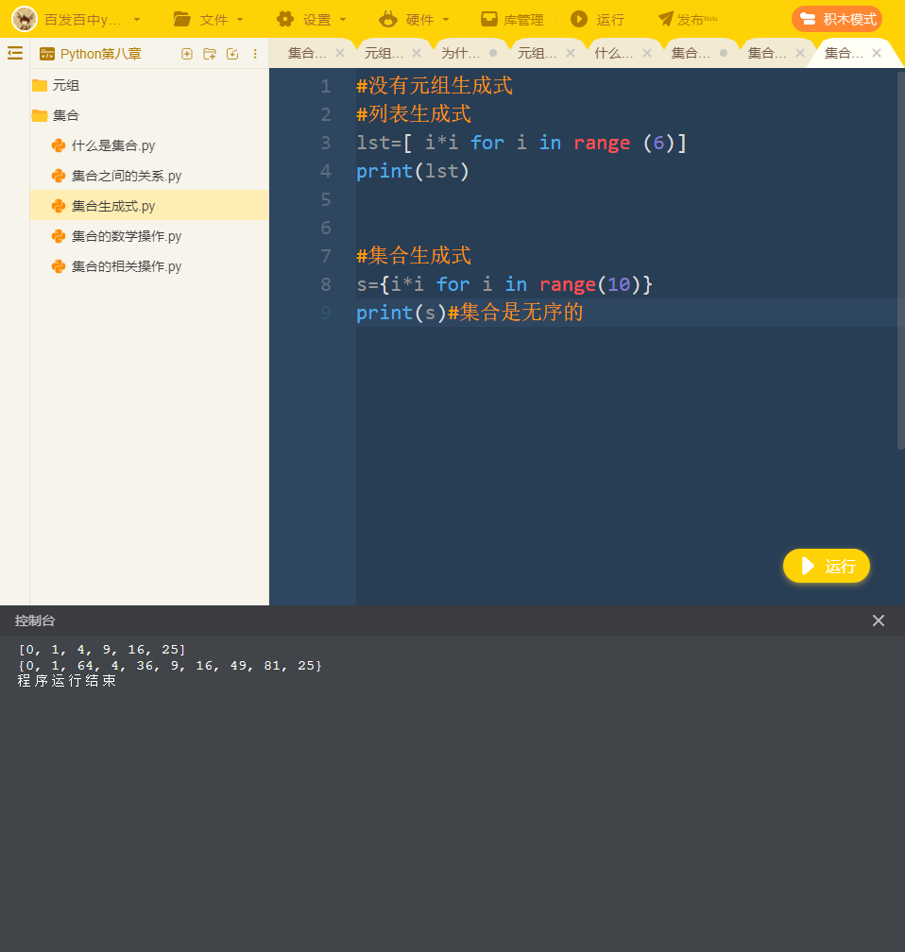
Task: Click the editor's vertical scrollbar
Action: 900,261
